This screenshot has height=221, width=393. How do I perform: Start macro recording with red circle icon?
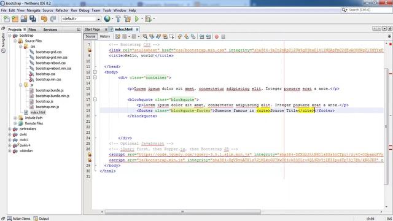tap(217, 37)
